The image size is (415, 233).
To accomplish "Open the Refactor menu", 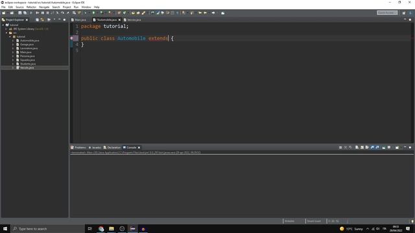I will point(31,7).
